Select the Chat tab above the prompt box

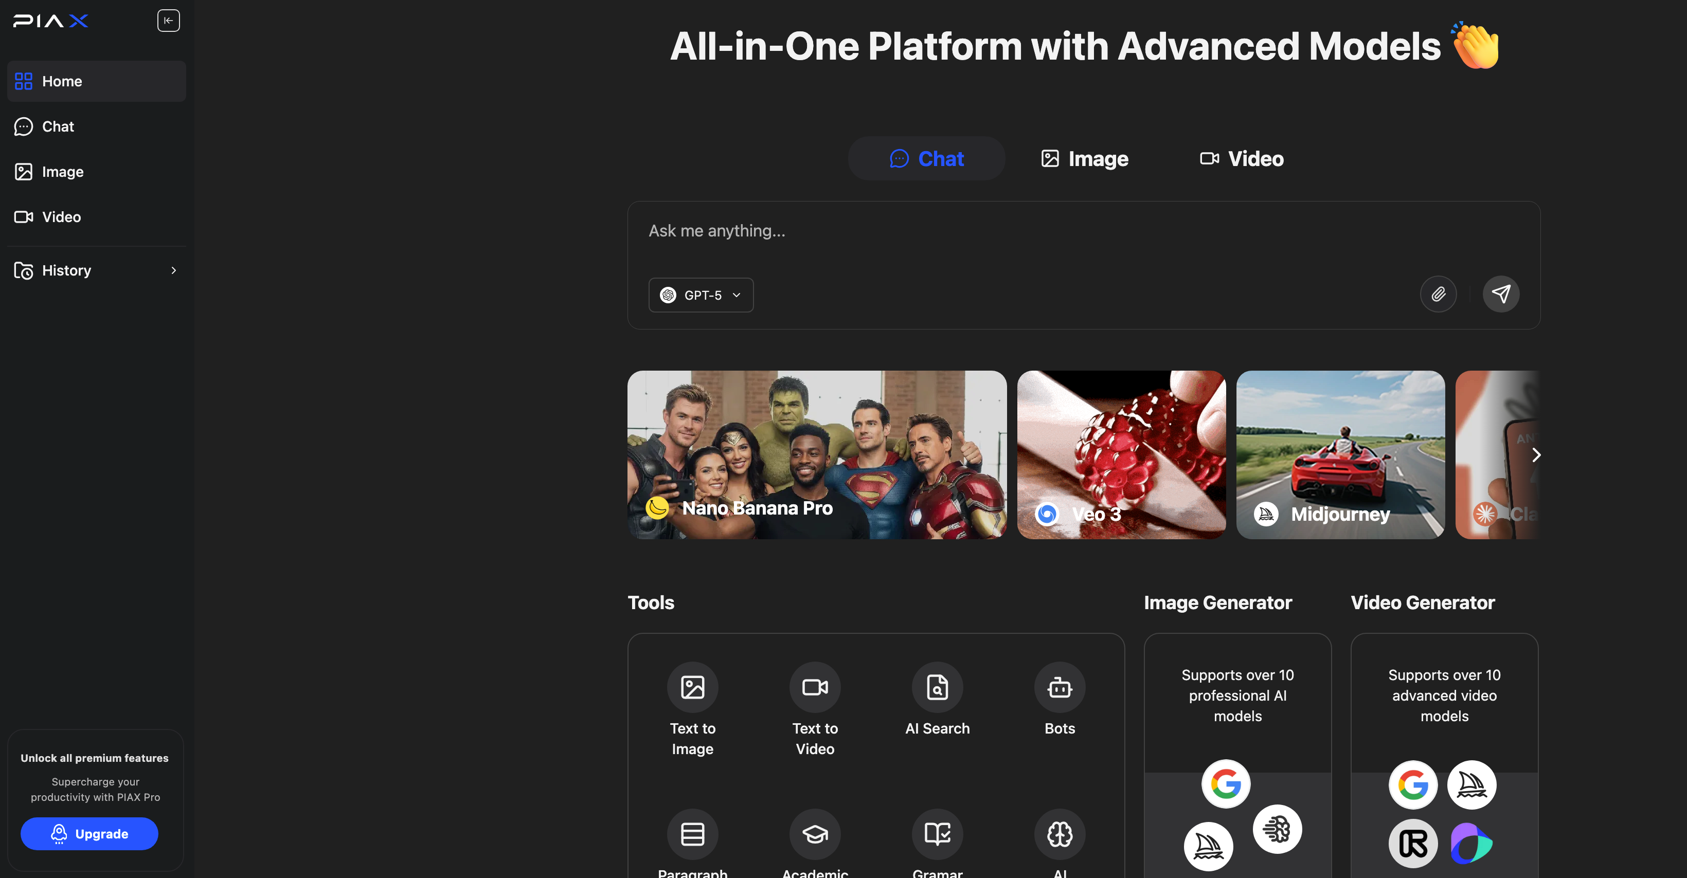[926, 158]
